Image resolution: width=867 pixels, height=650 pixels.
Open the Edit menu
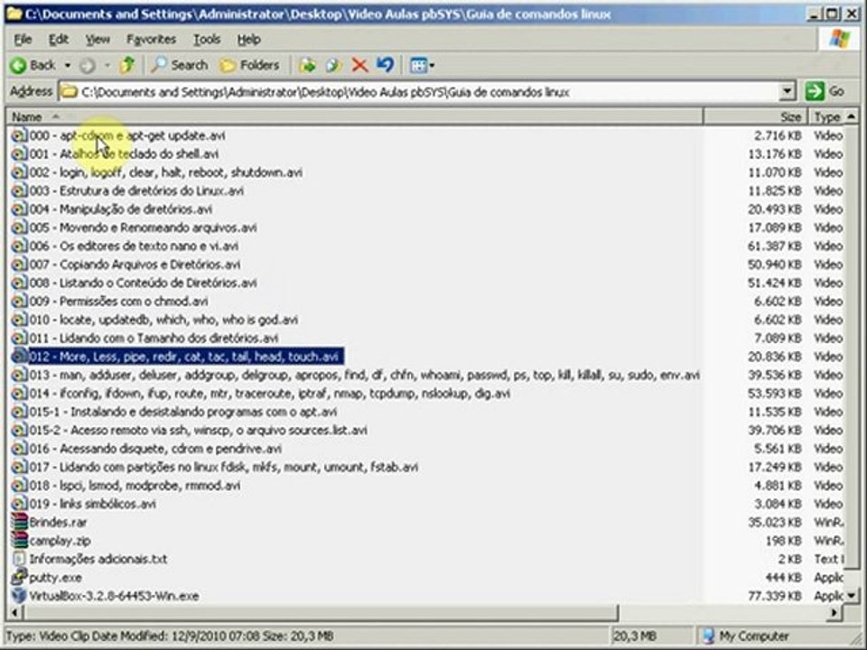pyautogui.click(x=59, y=39)
